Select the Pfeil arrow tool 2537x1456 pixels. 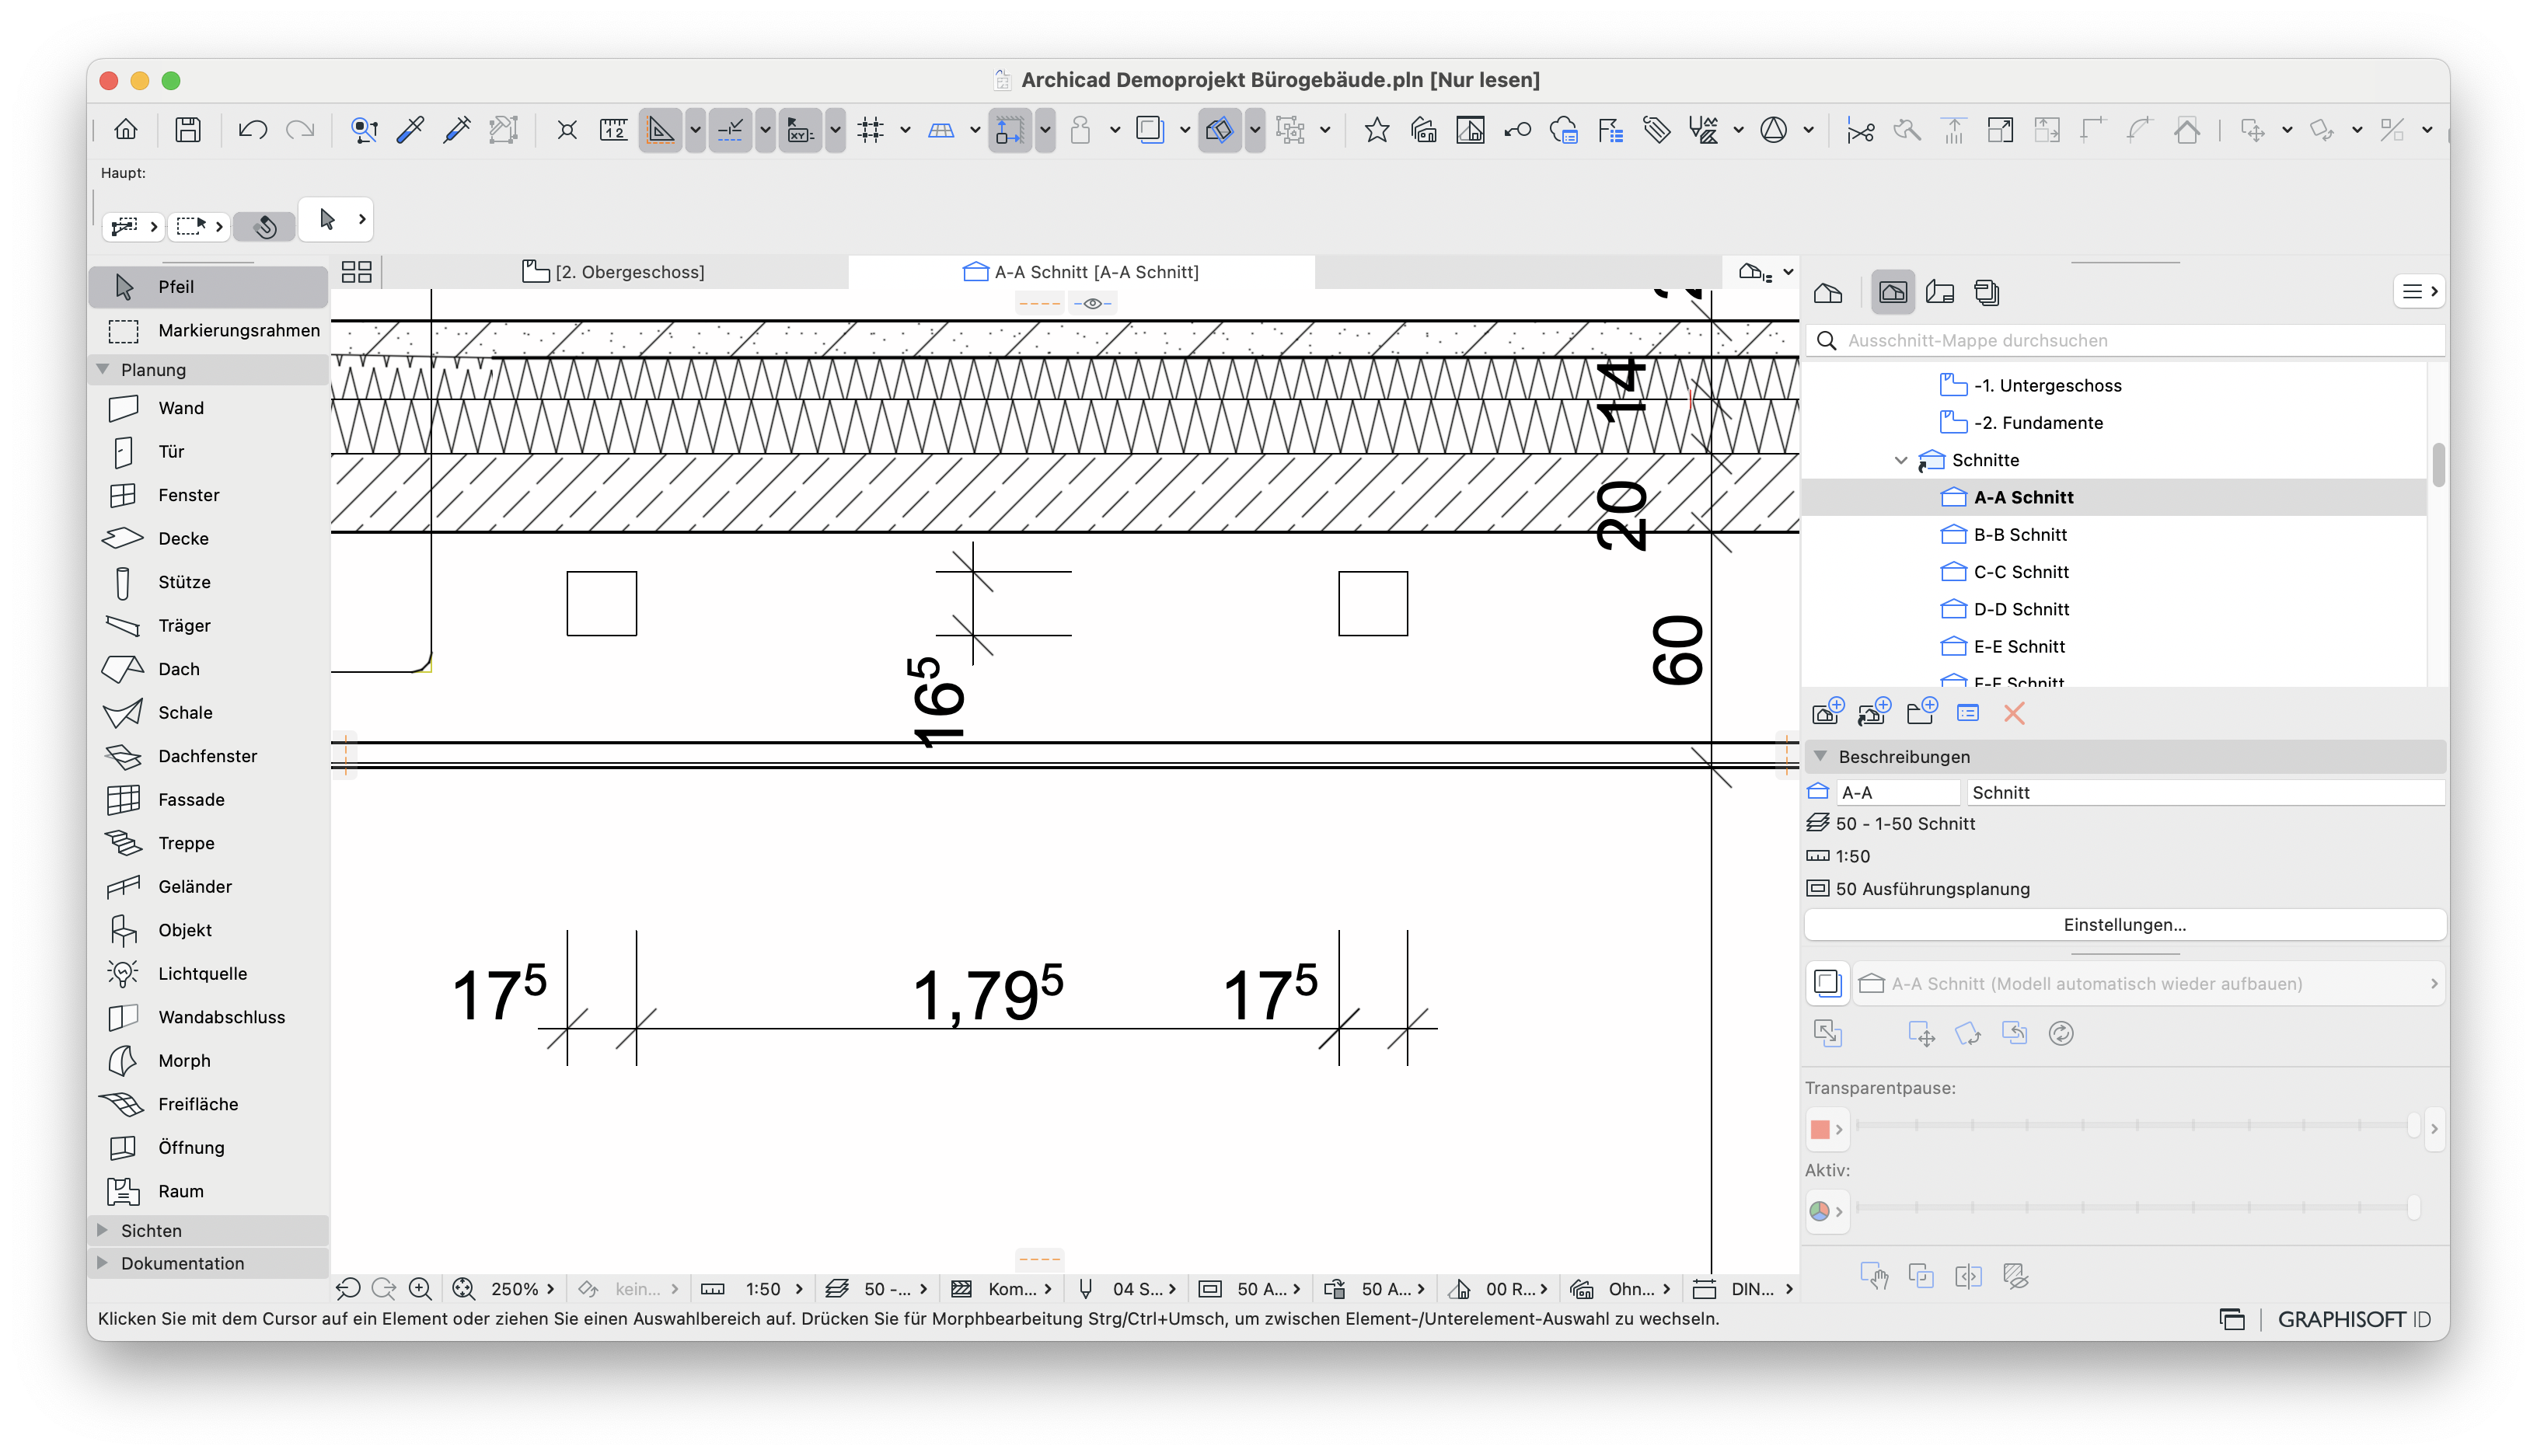(x=208, y=287)
